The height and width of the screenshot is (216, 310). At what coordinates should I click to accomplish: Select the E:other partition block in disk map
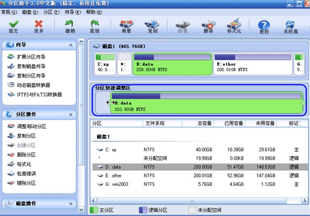253,64
